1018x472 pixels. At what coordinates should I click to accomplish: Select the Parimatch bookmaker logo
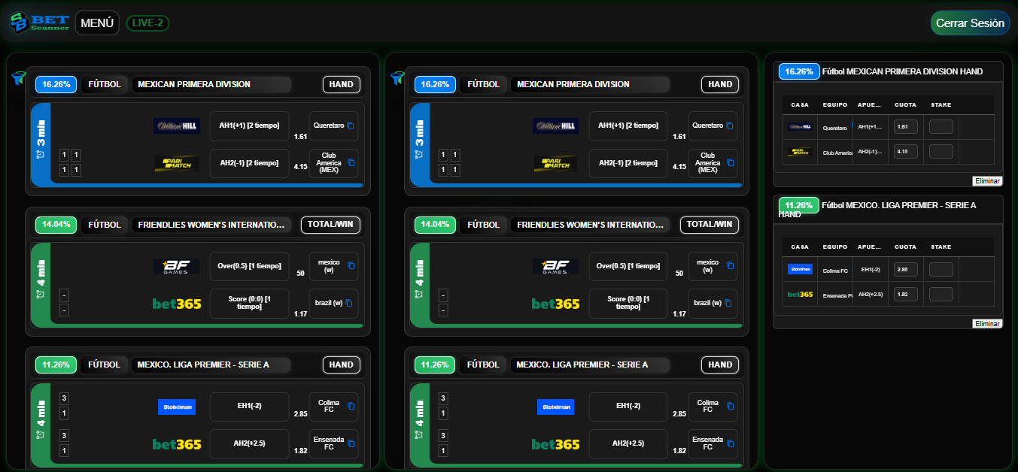[x=177, y=163]
